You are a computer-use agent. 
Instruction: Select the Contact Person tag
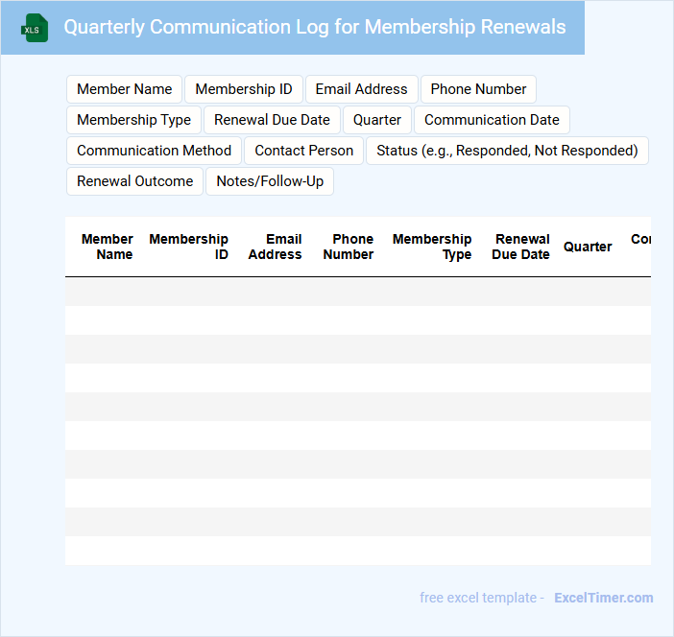tap(303, 151)
